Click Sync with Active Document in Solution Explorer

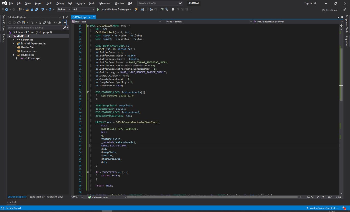click(40, 22)
